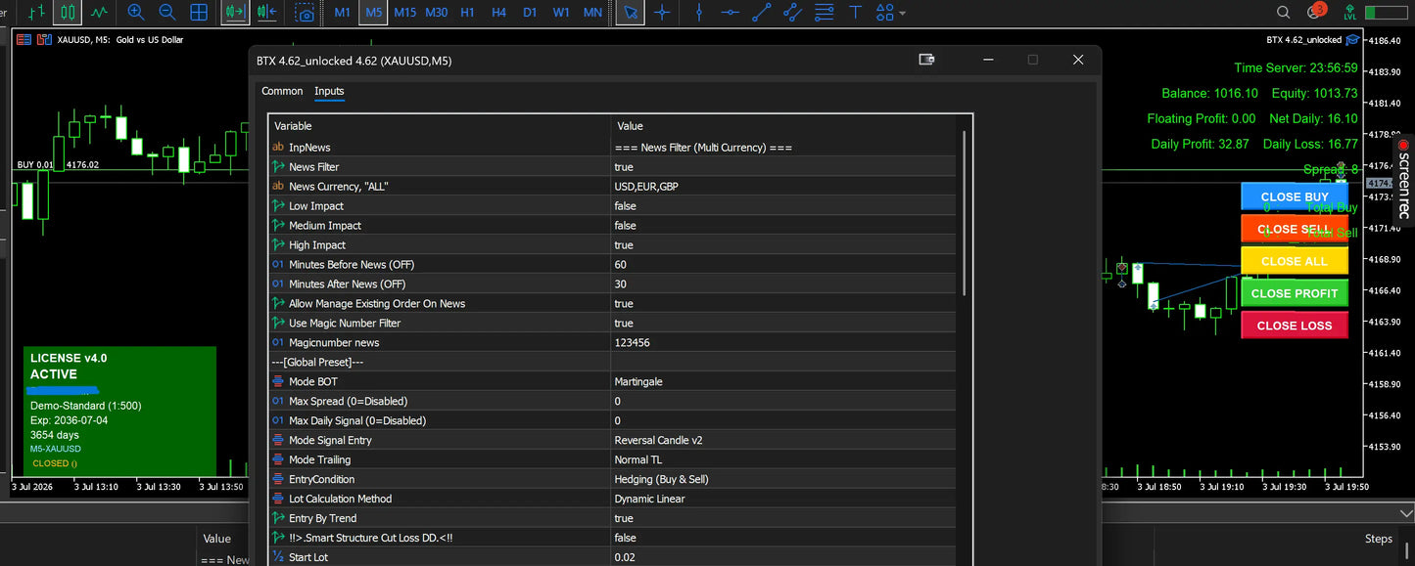Set timeframe to M1
The width and height of the screenshot is (1415, 566).
tap(342, 13)
